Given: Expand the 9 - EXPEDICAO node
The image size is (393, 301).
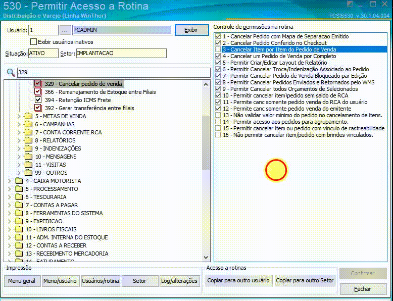Looking at the screenshot, I should tap(9, 221).
